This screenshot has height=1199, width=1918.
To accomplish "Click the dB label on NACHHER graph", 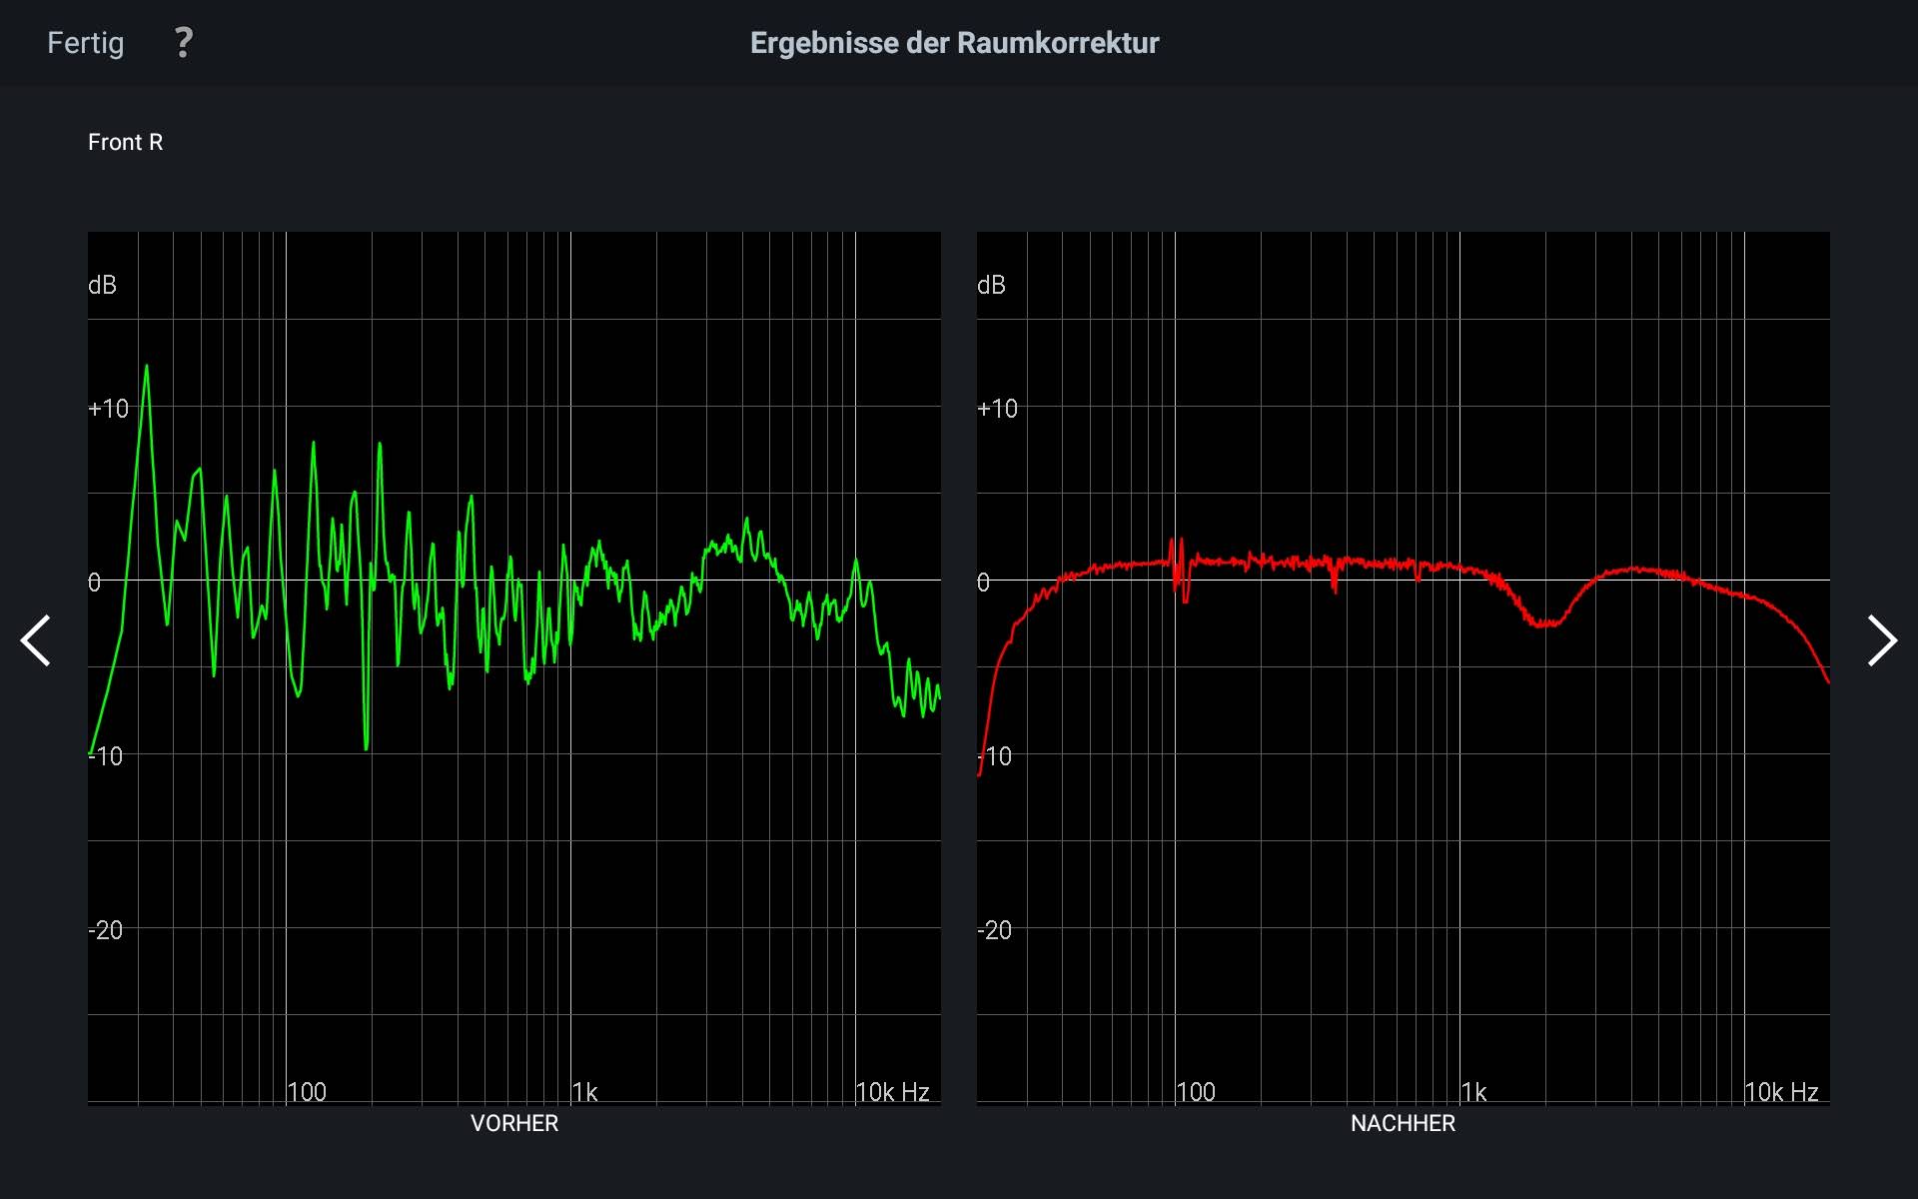I will coord(991,286).
